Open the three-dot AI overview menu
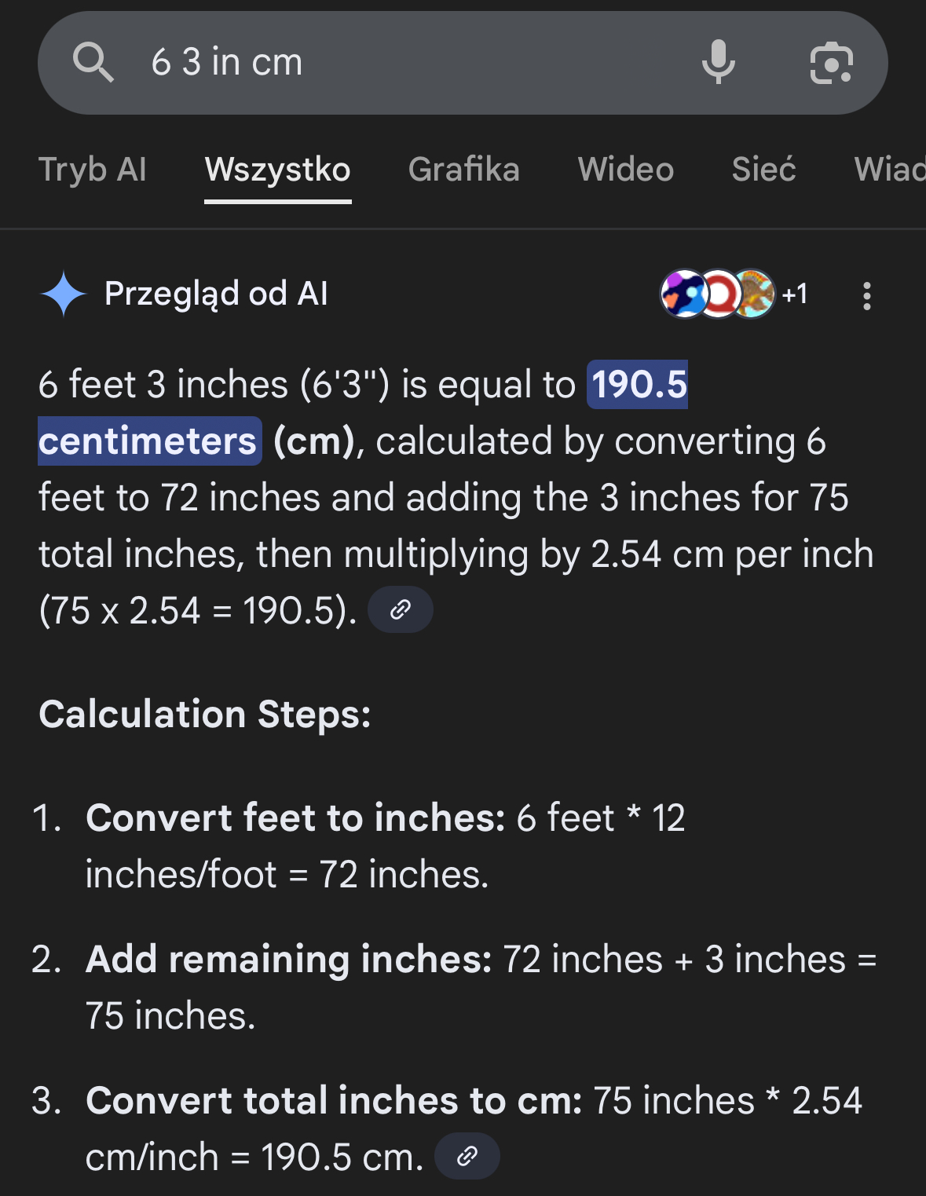This screenshot has height=1196, width=926. [x=866, y=295]
